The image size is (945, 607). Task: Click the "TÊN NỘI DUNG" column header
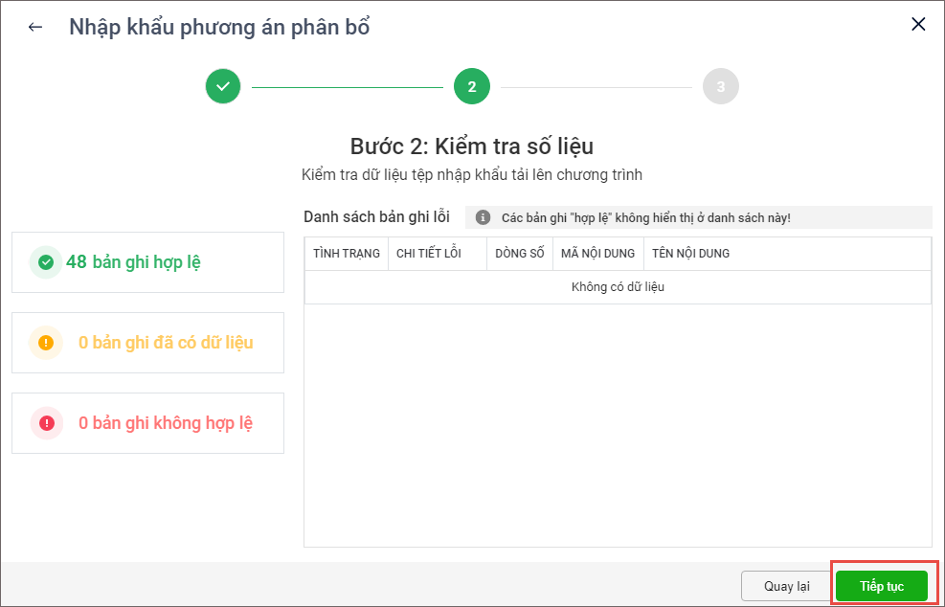[x=690, y=254]
